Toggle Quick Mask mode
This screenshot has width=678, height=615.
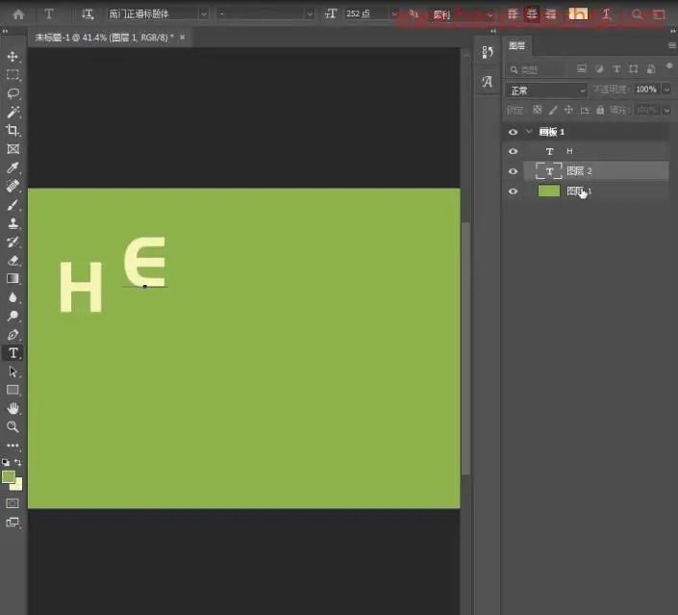point(13,503)
